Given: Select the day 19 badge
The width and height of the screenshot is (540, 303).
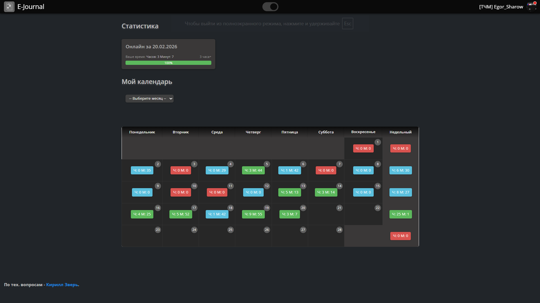Looking at the screenshot, I should 267,208.
